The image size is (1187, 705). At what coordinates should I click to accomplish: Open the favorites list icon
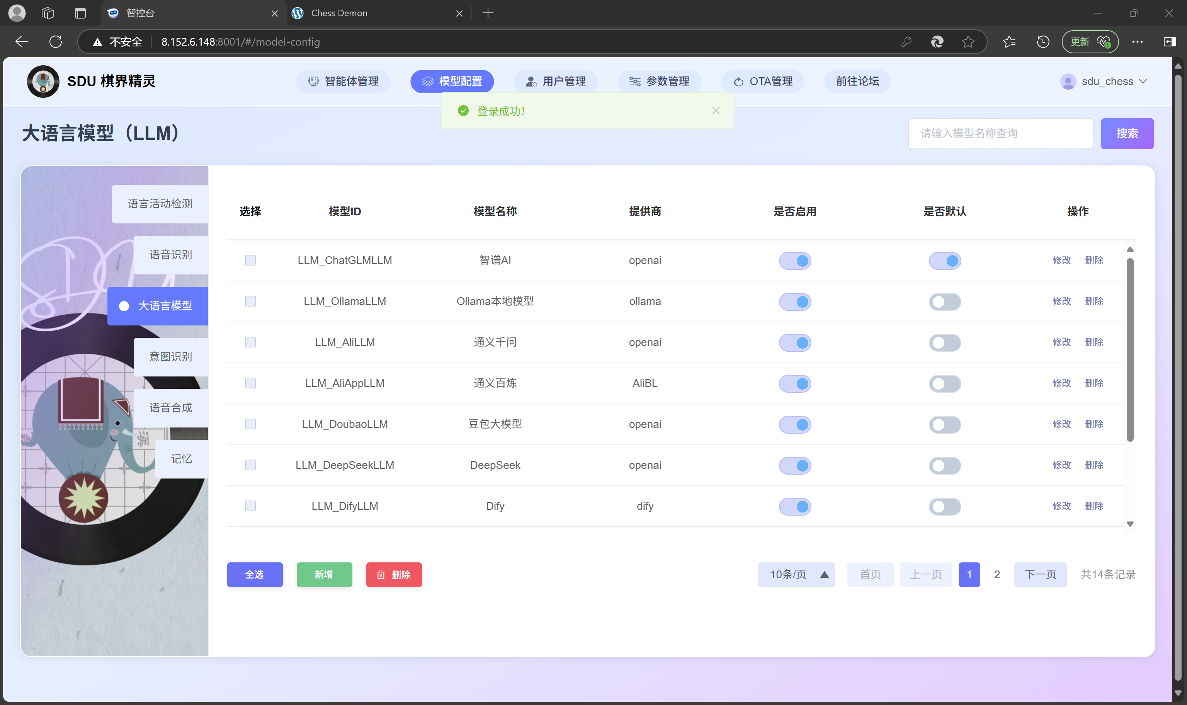point(1009,42)
